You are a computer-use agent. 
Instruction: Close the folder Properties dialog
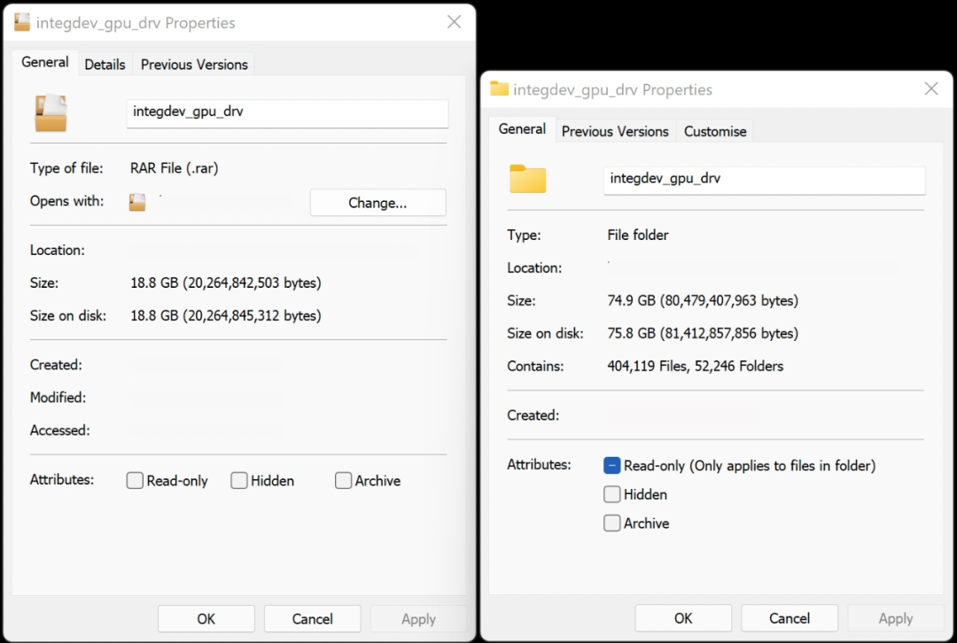pos(931,89)
